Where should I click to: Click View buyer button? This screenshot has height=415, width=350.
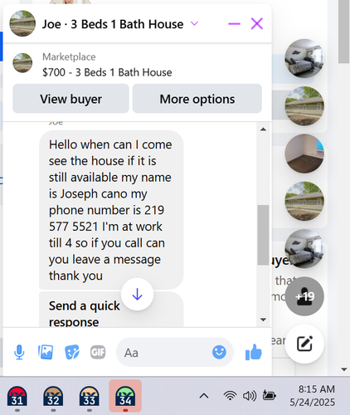[70, 99]
